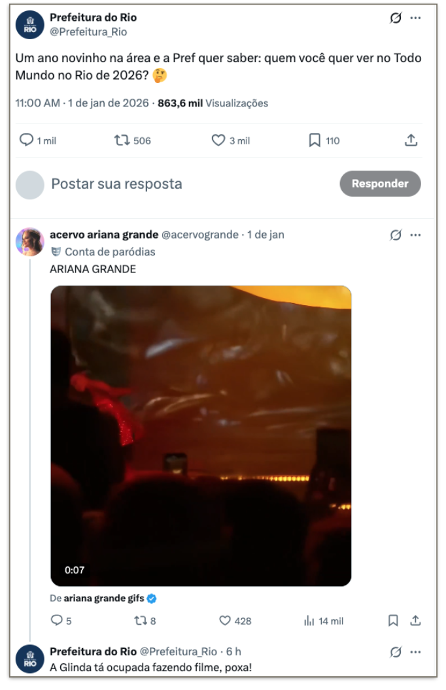The image size is (446, 690).
Task: Reply to the ARIANA GRANDE comment
Action: click(57, 621)
